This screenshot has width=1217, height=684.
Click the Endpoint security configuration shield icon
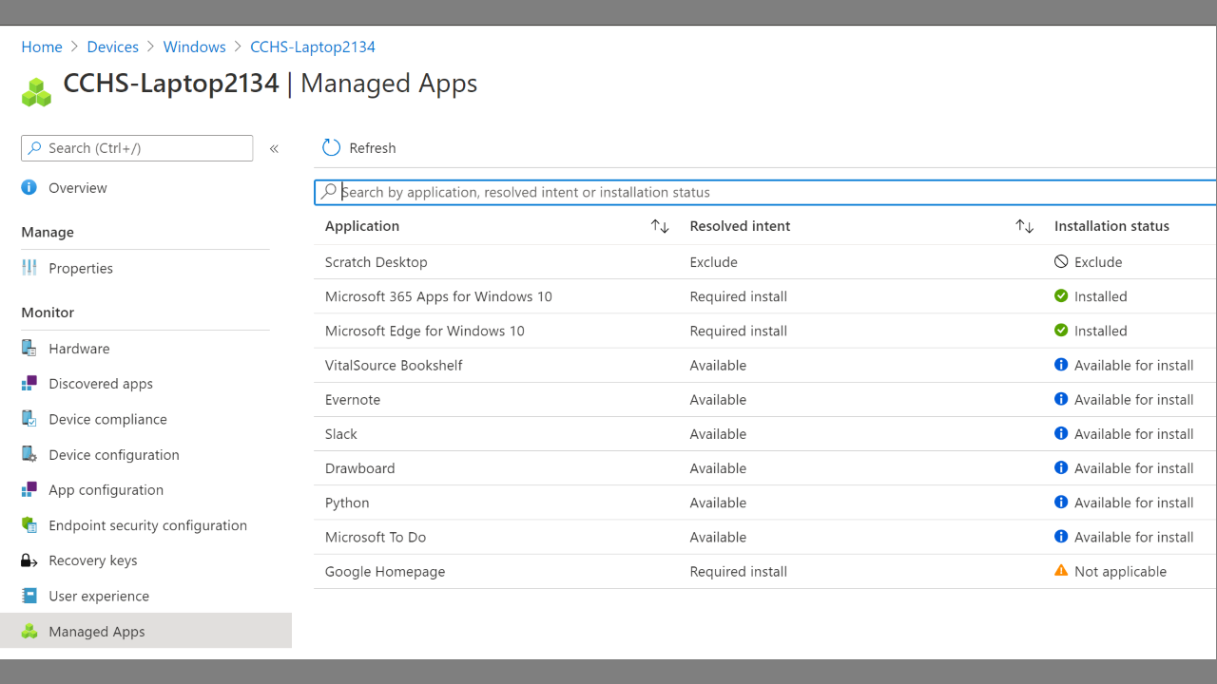pyautogui.click(x=29, y=525)
